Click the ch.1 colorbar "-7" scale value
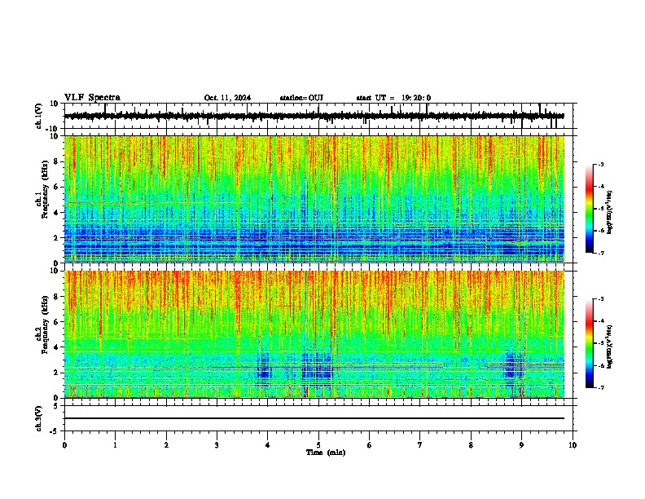 coord(601,253)
